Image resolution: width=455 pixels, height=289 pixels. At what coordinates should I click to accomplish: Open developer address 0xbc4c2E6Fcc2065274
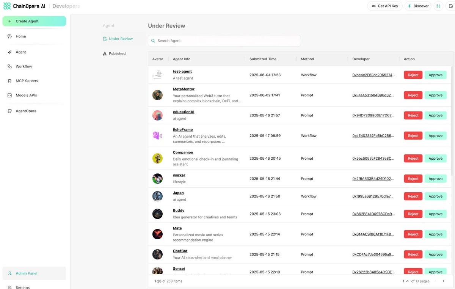tap(373, 75)
